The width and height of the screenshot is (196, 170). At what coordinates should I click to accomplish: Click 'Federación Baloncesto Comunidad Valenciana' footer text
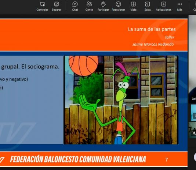78,159
